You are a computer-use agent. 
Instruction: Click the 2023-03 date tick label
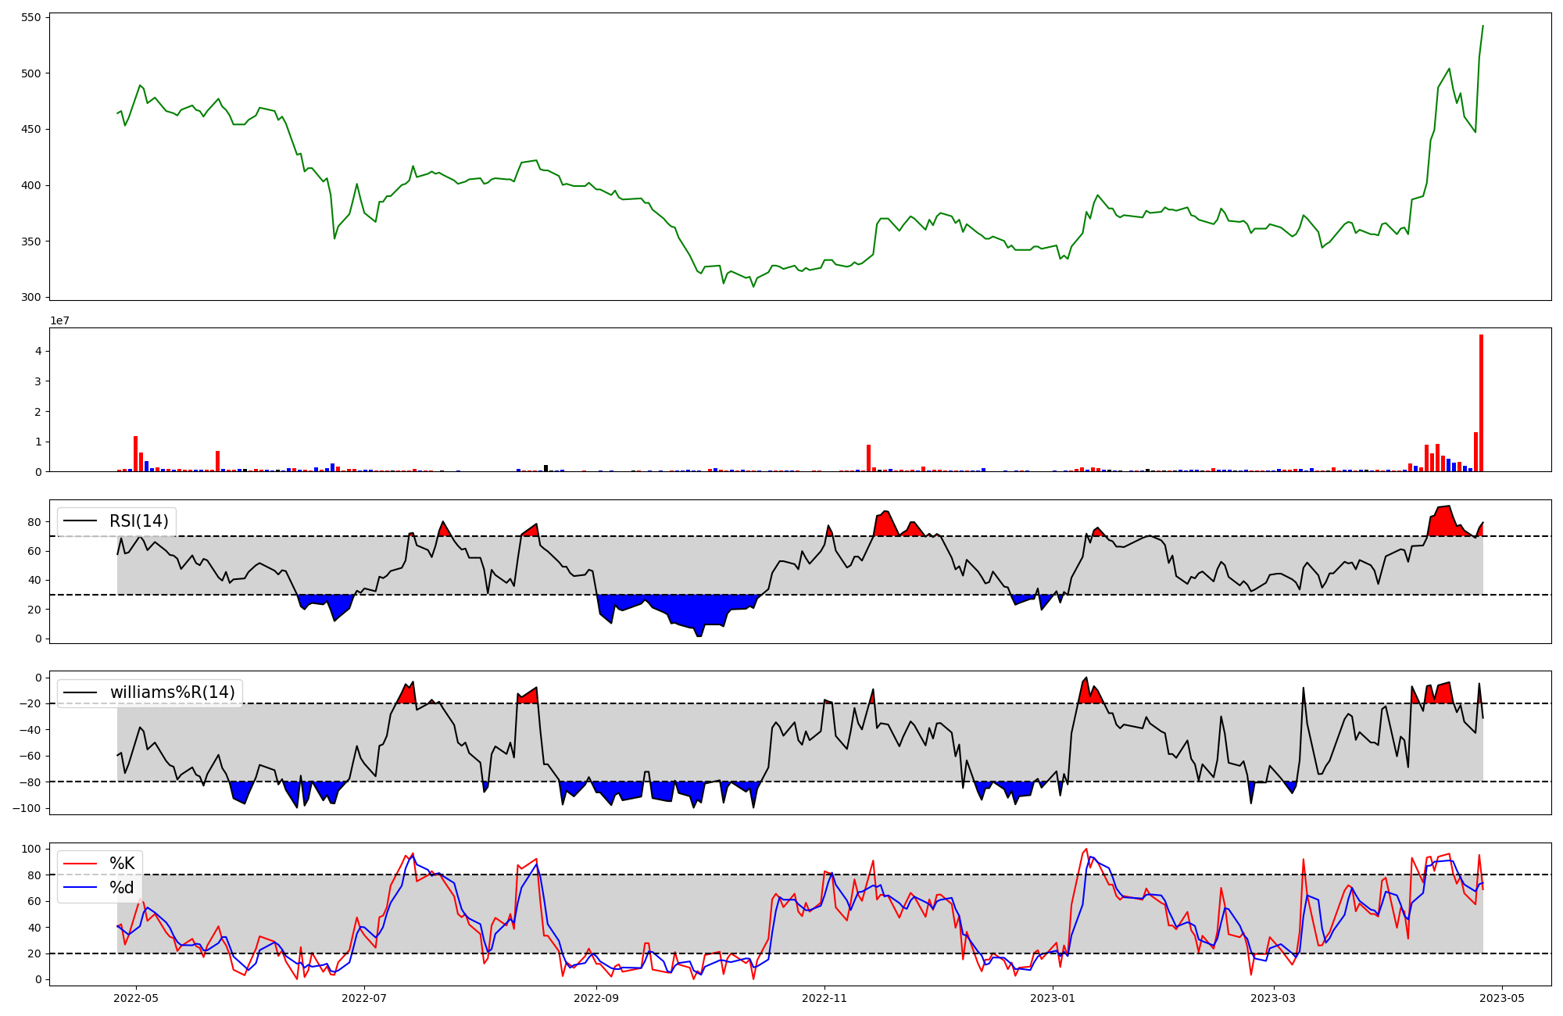tap(1274, 998)
